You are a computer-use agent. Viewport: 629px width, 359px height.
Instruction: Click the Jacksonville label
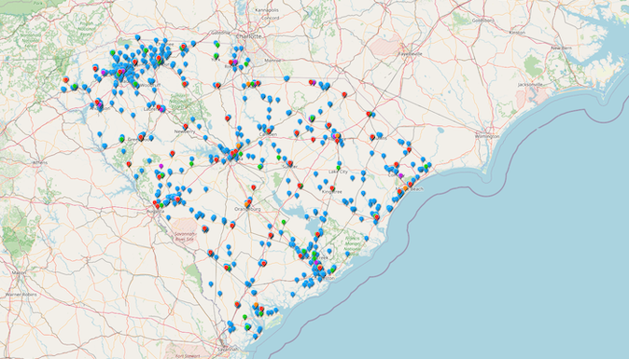point(530,85)
